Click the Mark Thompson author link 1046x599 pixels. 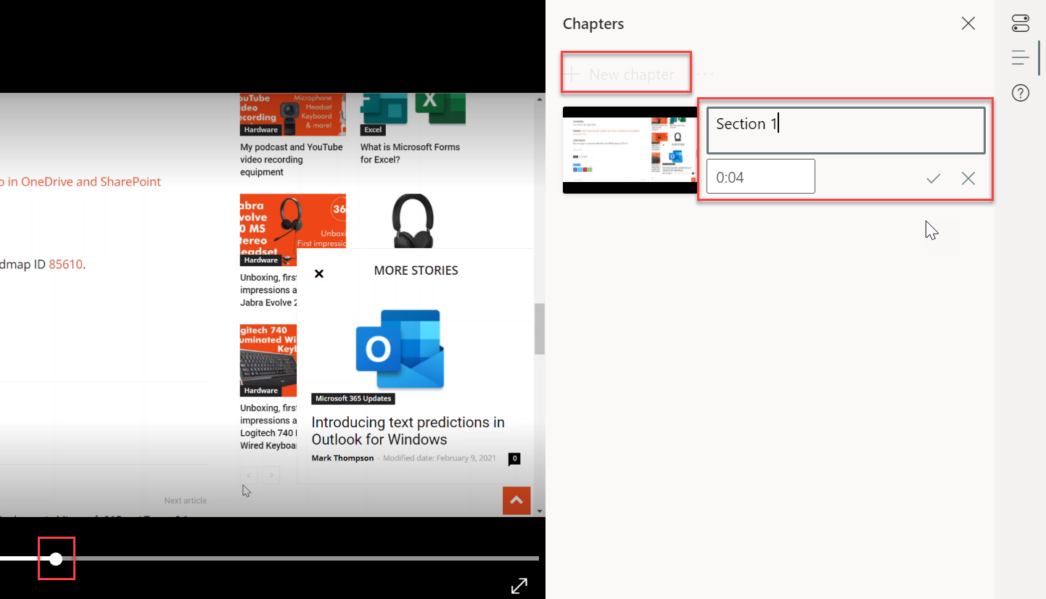(x=342, y=458)
